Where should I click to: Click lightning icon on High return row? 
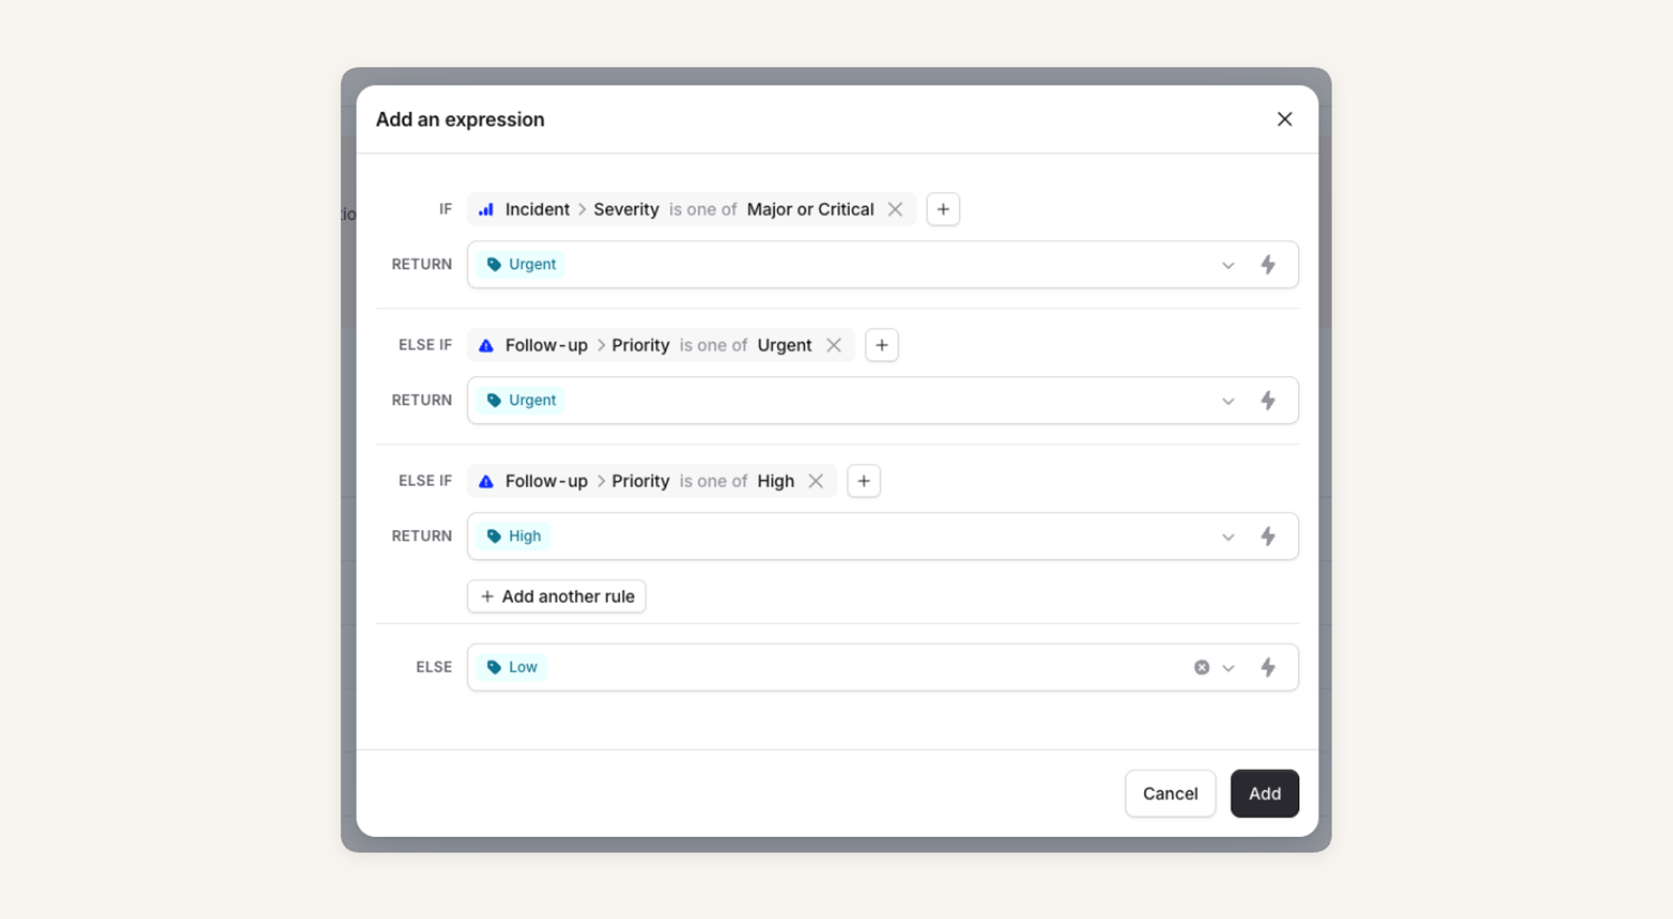coord(1268,536)
